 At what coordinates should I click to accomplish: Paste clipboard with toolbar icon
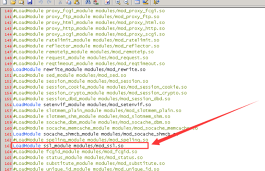[x=77, y=2]
